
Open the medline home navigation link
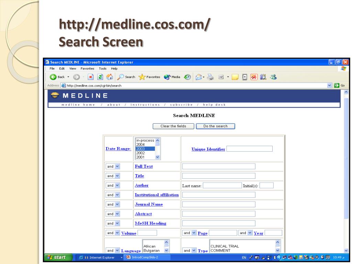(78, 104)
